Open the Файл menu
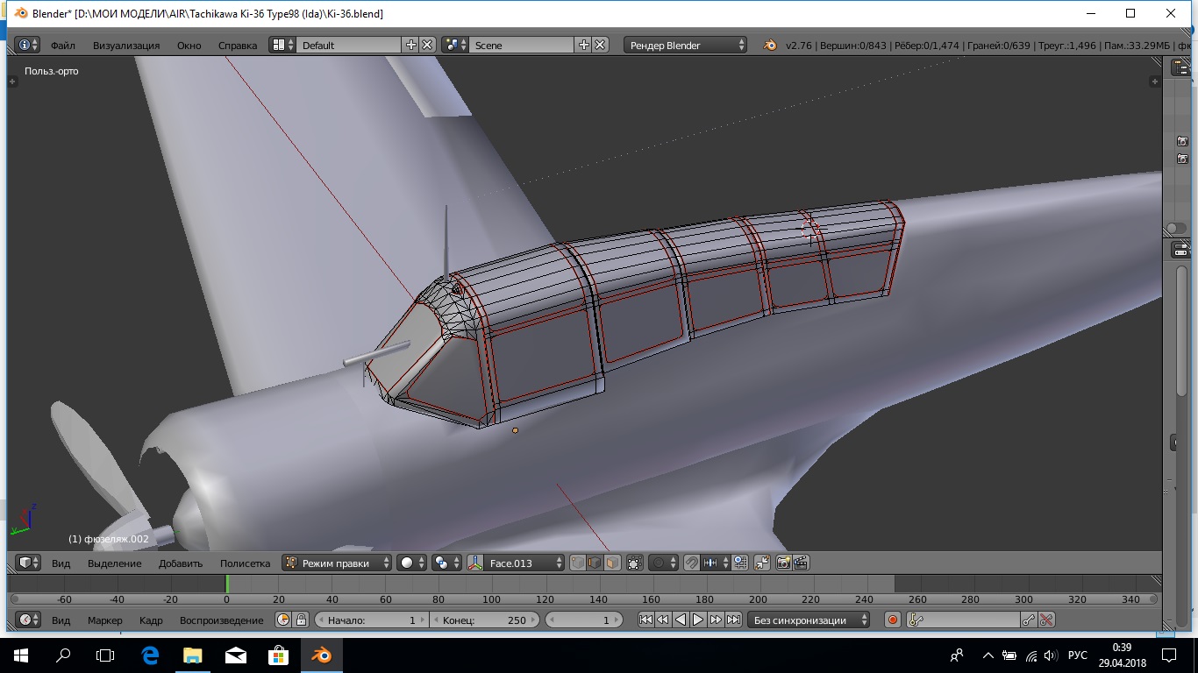1198x673 pixels. pos(63,45)
